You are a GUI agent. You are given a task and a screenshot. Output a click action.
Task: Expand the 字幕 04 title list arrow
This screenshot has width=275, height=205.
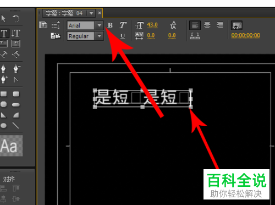point(91,13)
